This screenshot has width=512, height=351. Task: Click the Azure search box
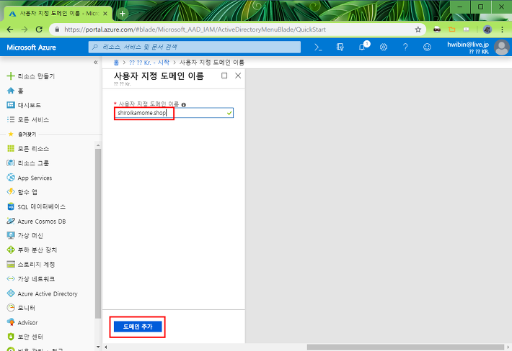click(195, 47)
